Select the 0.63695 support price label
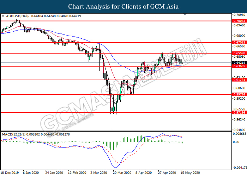The height and width of the screenshot is (176, 247). pyautogui.click(x=239, y=66)
